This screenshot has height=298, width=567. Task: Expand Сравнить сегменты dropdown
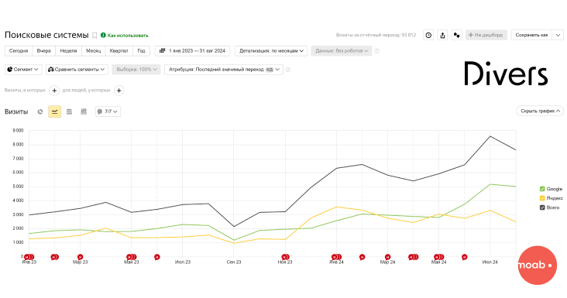77,70
